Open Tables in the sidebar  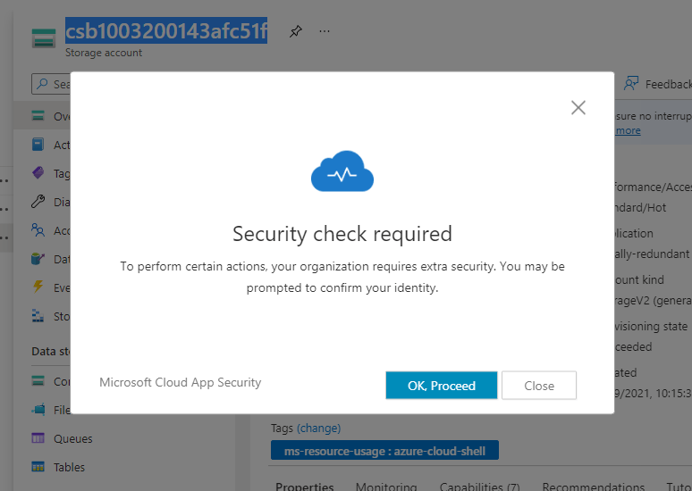pyautogui.click(x=69, y=467)
